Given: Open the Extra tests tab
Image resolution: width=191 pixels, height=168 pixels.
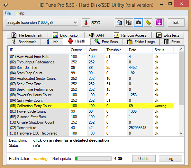Looking at the screenshot, I should (x=168, y=35).
